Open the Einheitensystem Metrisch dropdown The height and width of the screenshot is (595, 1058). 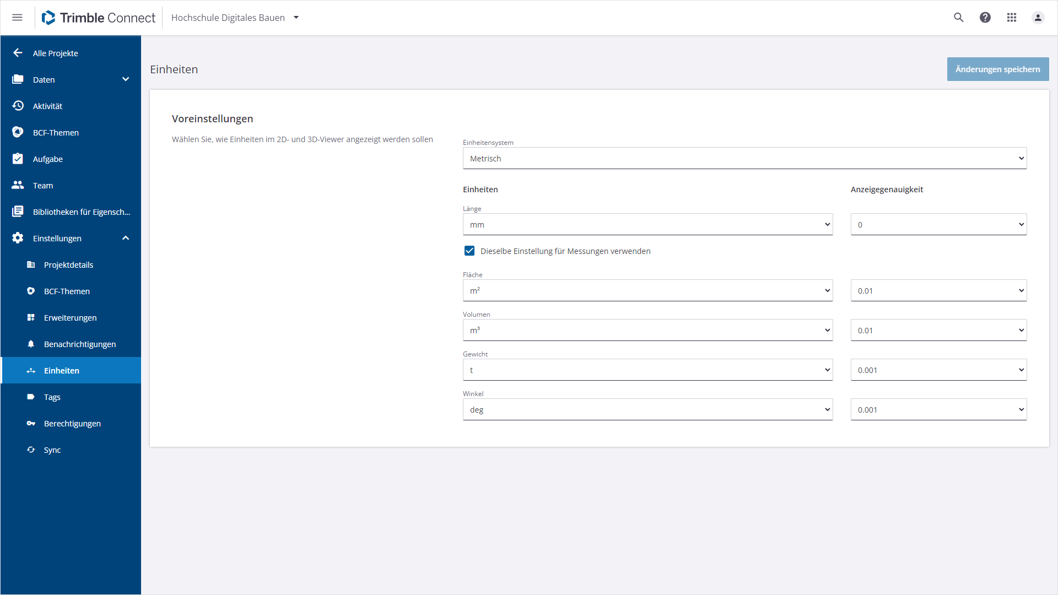tap(744, 159)
